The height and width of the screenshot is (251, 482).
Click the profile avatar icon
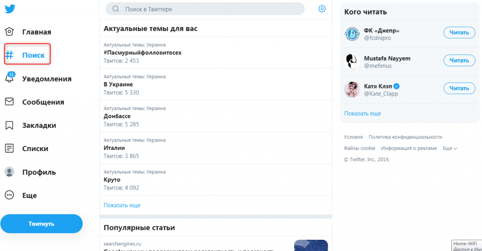coord(9,172)
